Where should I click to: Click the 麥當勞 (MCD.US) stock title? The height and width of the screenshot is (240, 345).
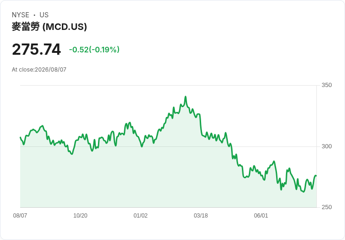click(x=49, y=27)
